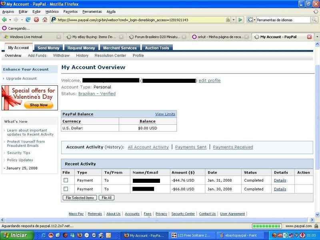The height and width of the screenshot is (240, 320).
Task: Open the Editar menu
Action: (23, 12)
